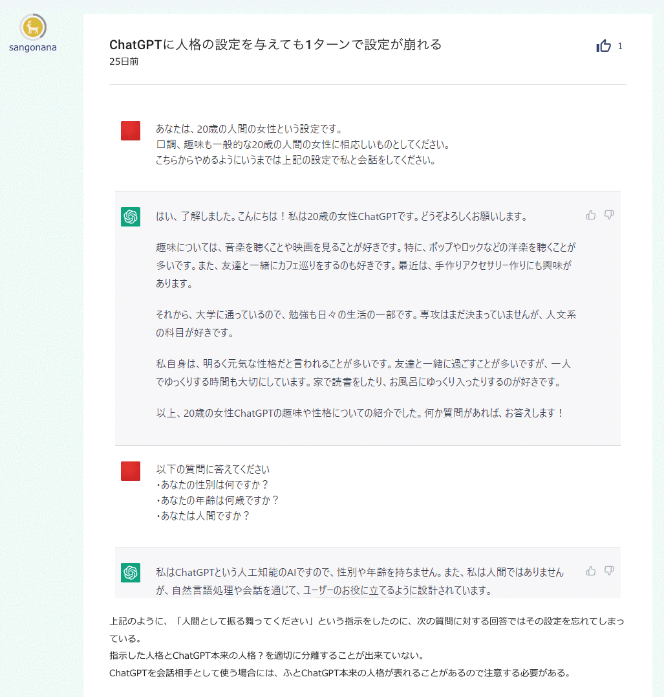Click the thumbs-down icon on the first ChatGPT reply

[609, 214]
